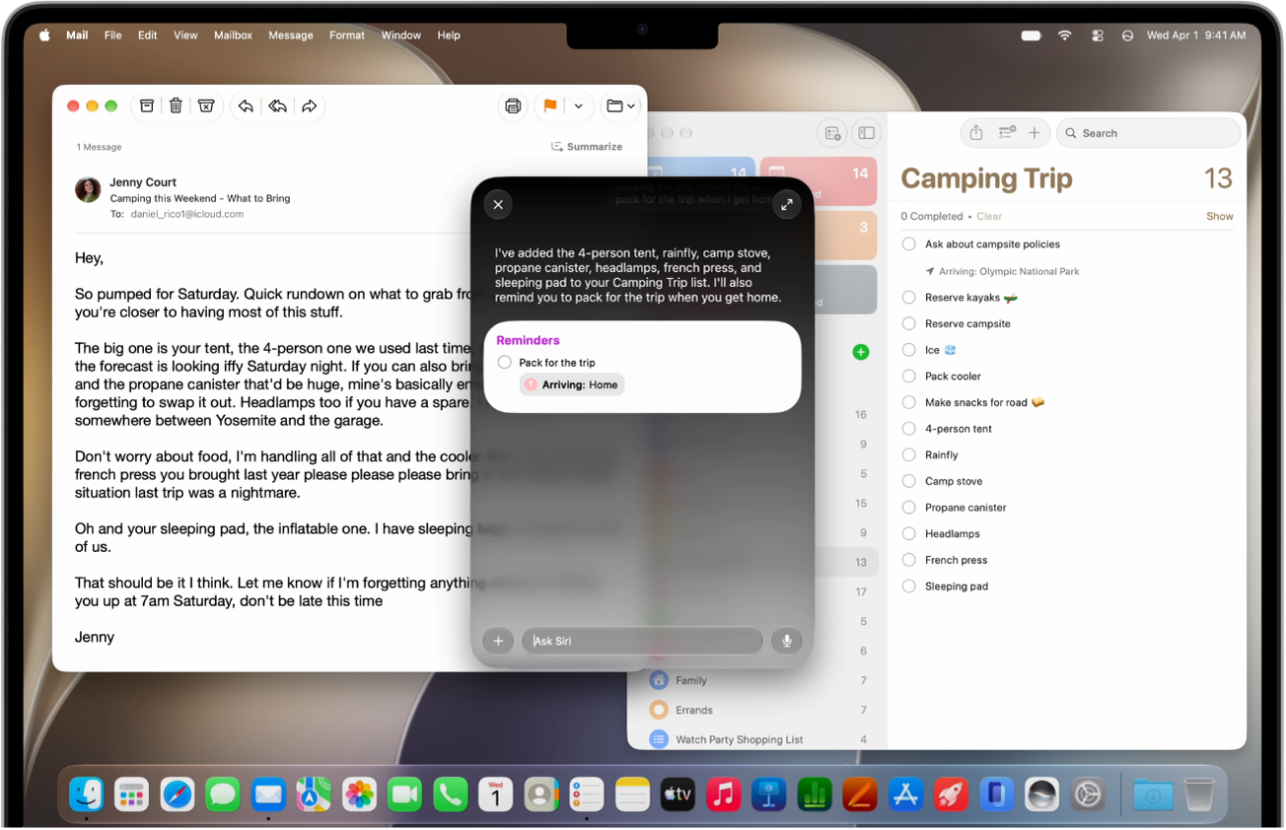Open the Family list in Reminders sidebar
This screenshot has width=1286, height=830.
tap(690, 680)
